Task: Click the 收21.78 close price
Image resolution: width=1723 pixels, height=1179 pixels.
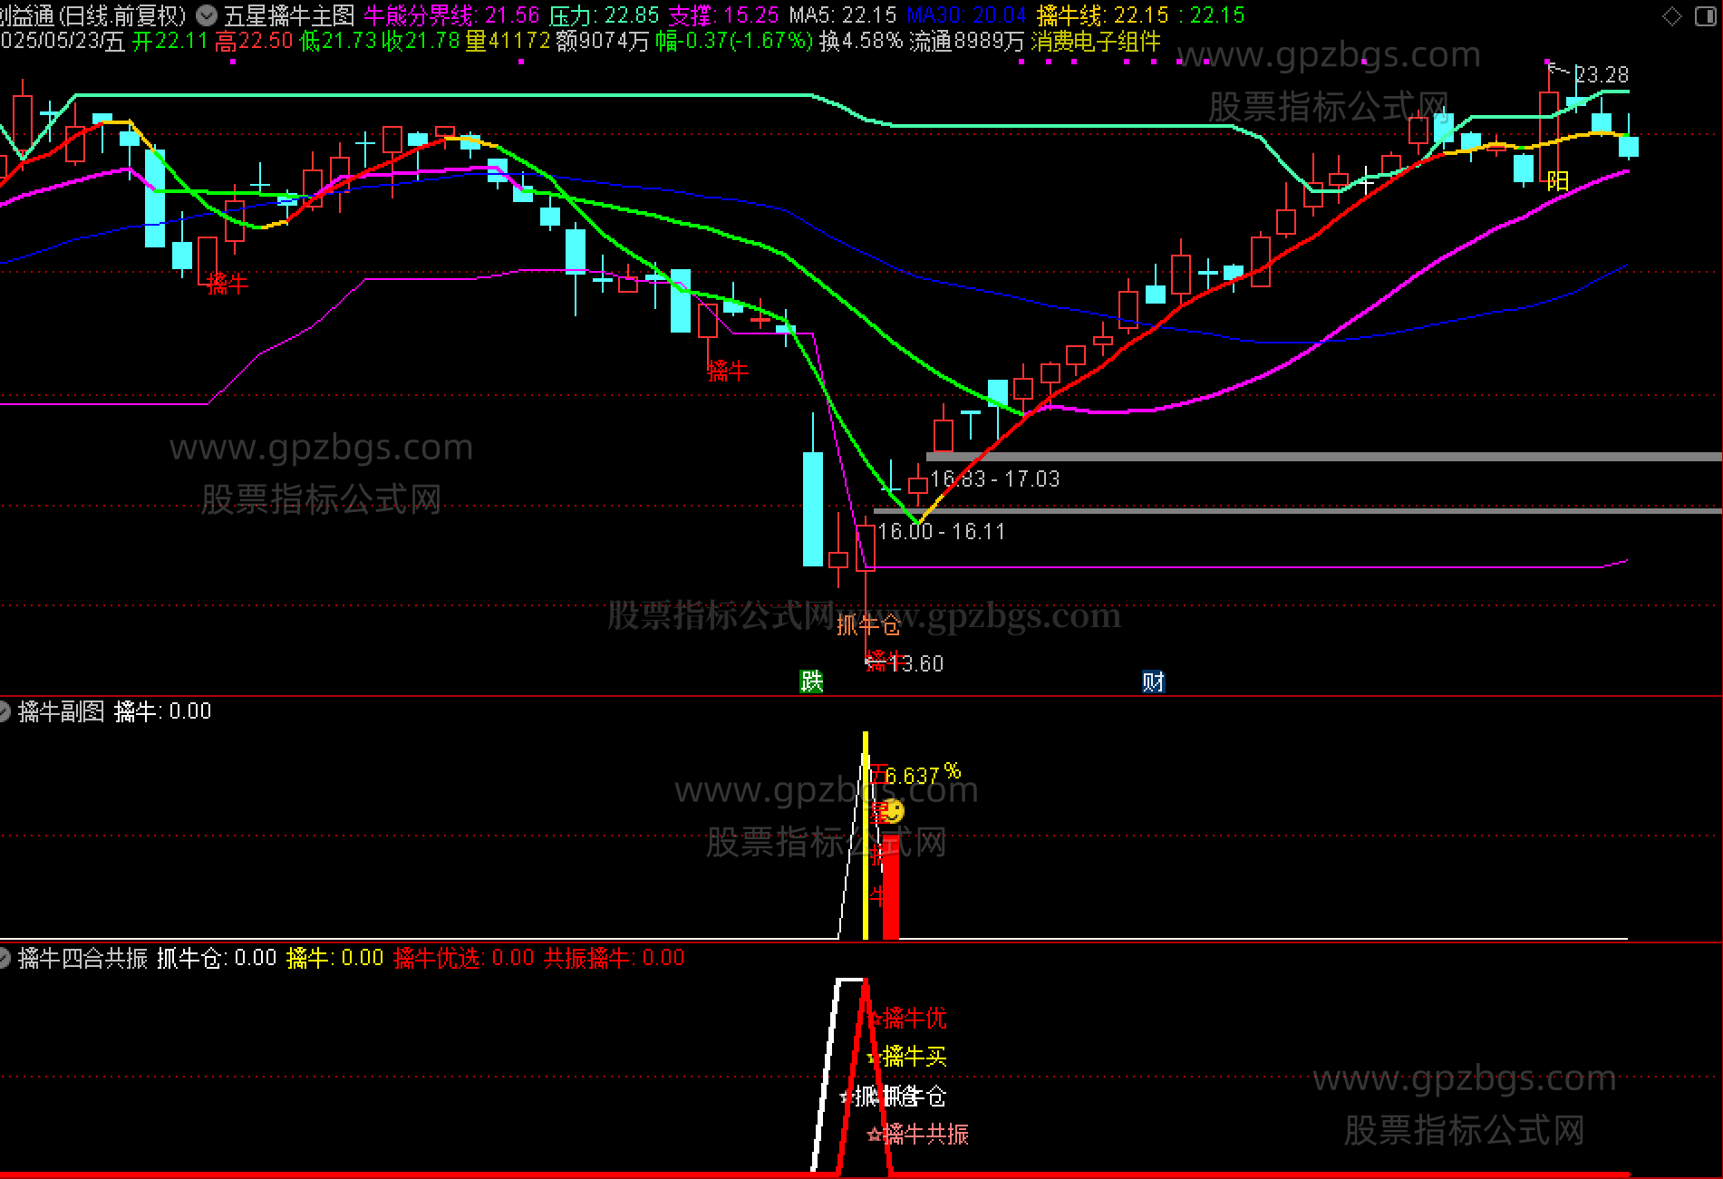Action: tap(421, 42)
